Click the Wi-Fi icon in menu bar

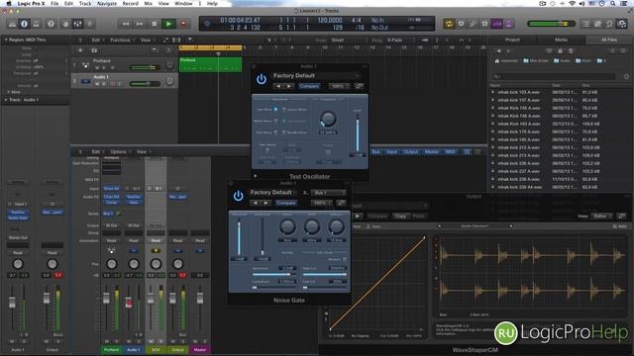pos(572,3)
